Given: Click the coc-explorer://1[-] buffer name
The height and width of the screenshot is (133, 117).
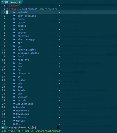Looking at the screenshot, I should [x=22, y=127].
